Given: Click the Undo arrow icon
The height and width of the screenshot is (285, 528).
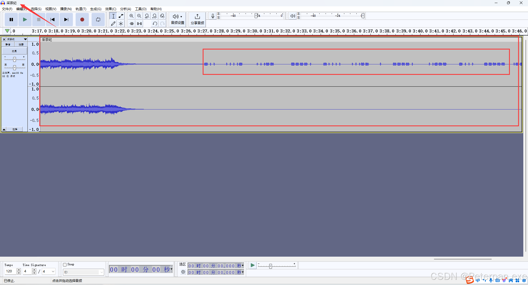Looking at the screenshot, I should point(155,24).
